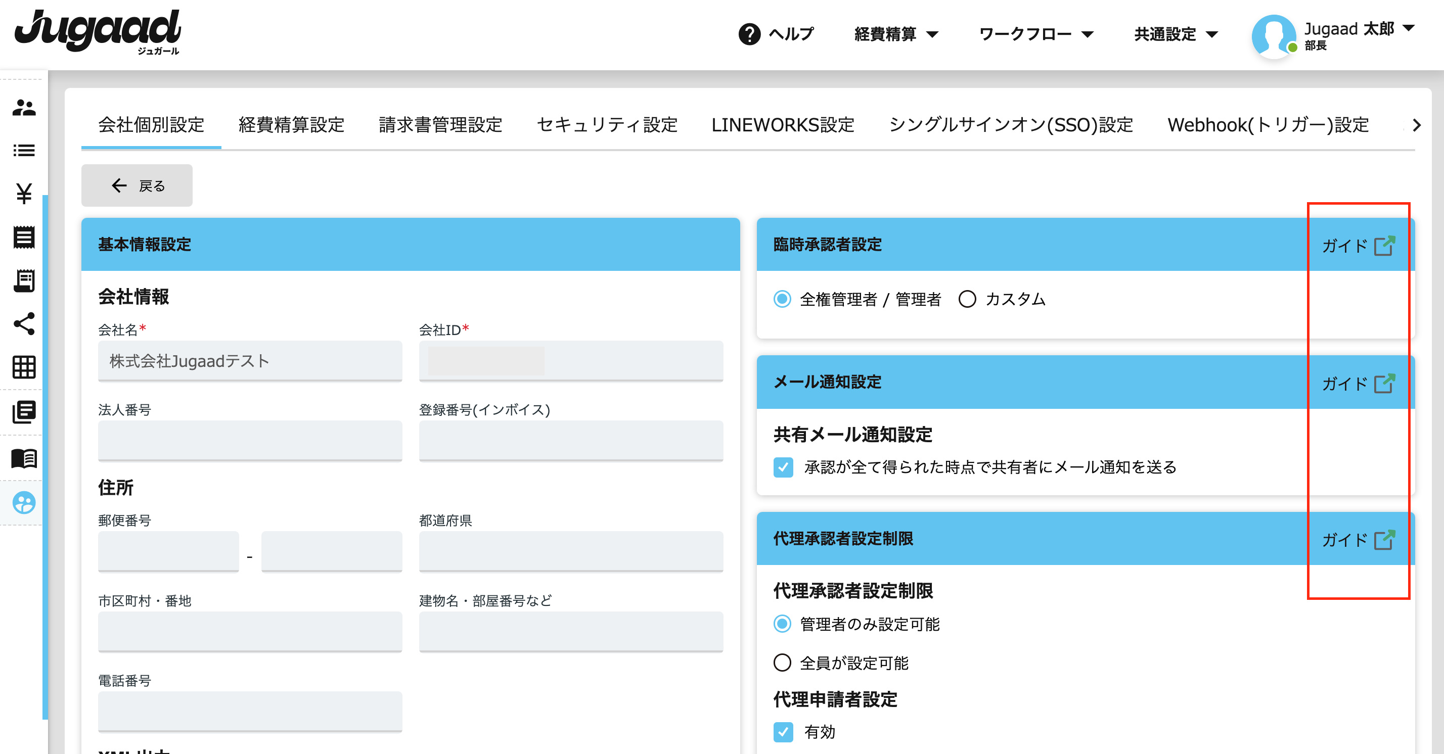Switch to 請求書管理設定 tab
The image size is (1444, 754).
tap(440, 125)
